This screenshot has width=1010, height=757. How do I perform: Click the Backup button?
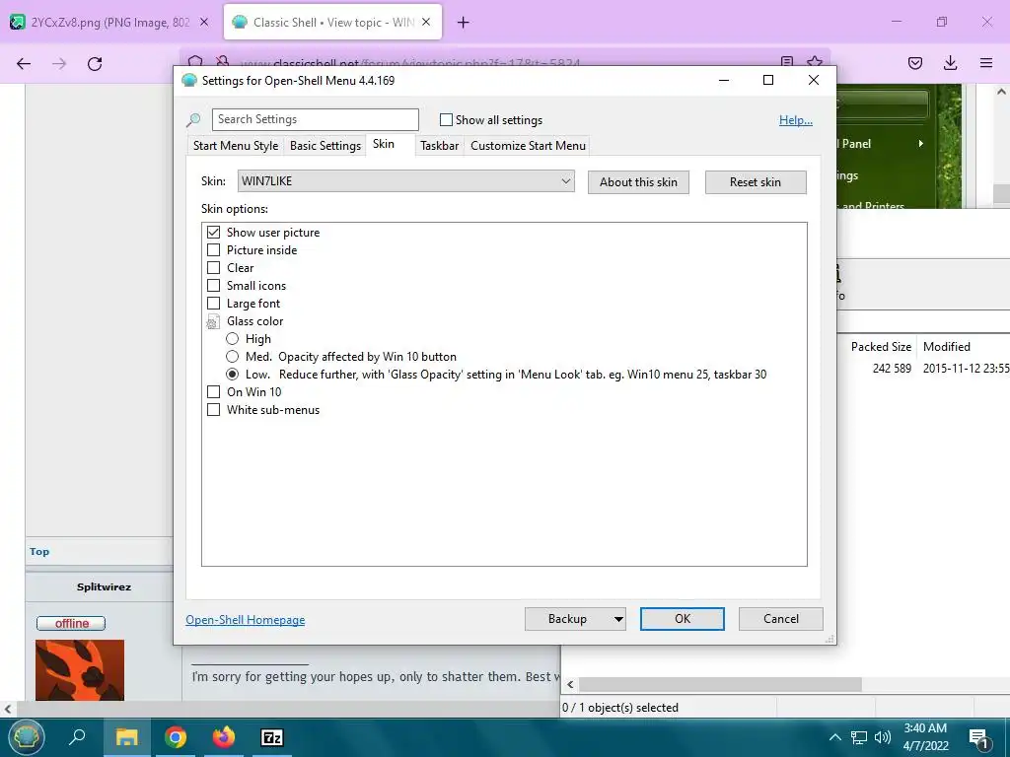coord(567,619)
